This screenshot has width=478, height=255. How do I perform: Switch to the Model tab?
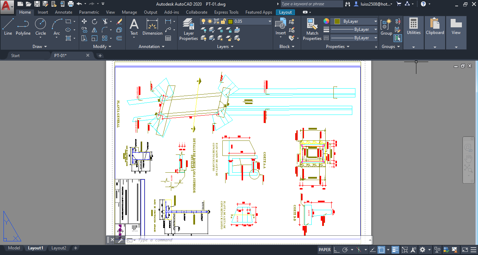click(x=14, y=248)
